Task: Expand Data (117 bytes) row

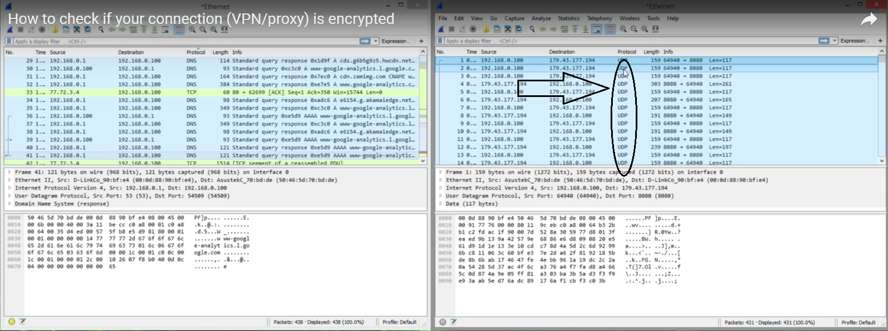Action: pyautogui.click(x=440, y=203)
